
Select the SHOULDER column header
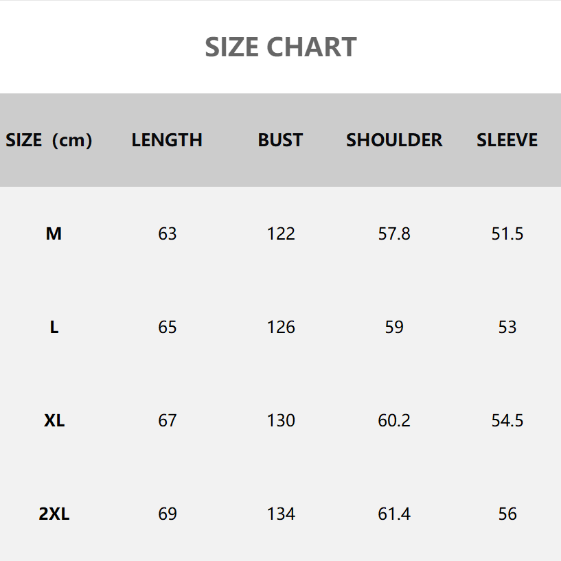pyautogui.click(x=394, y=140)
